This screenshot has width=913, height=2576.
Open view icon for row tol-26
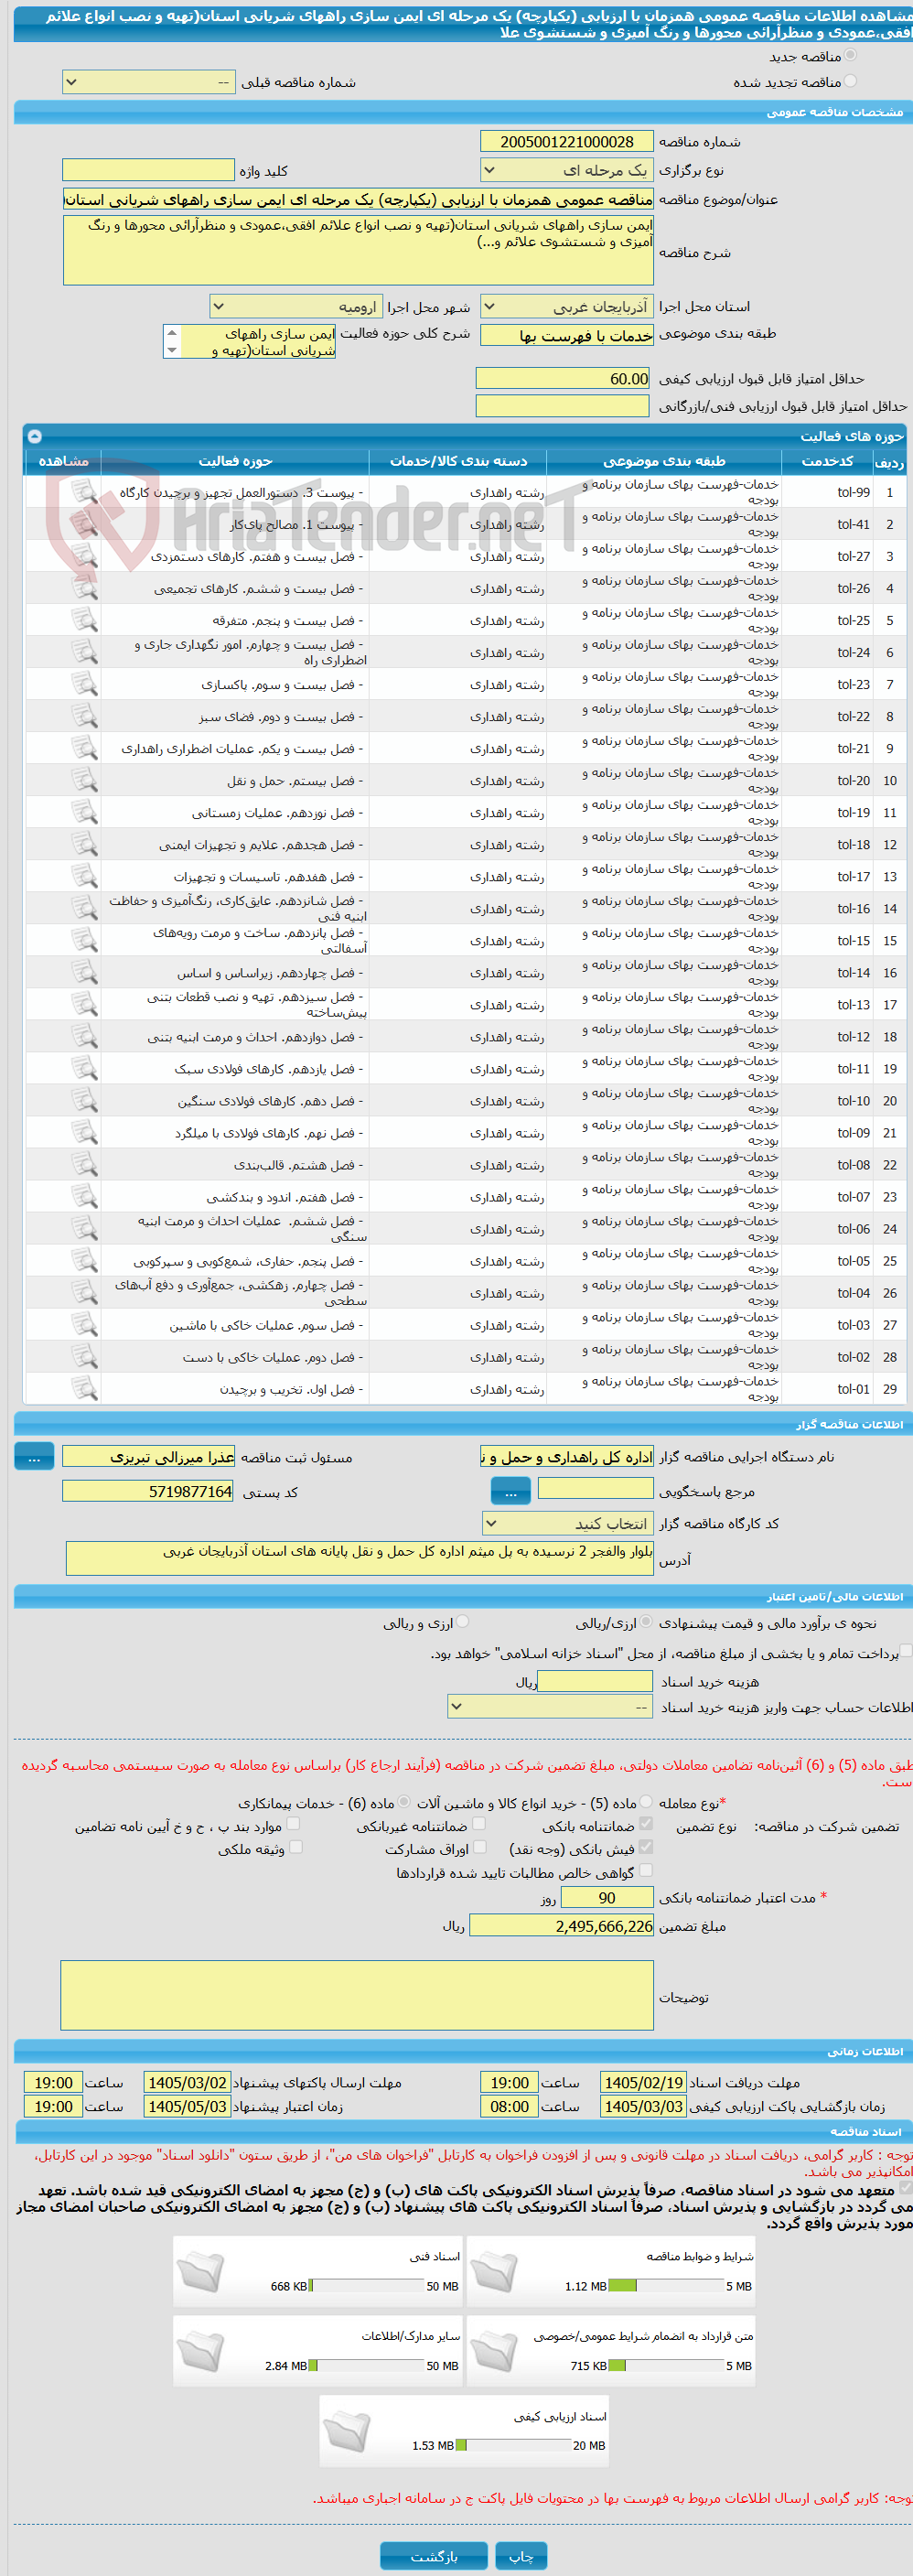click(84, 588)
